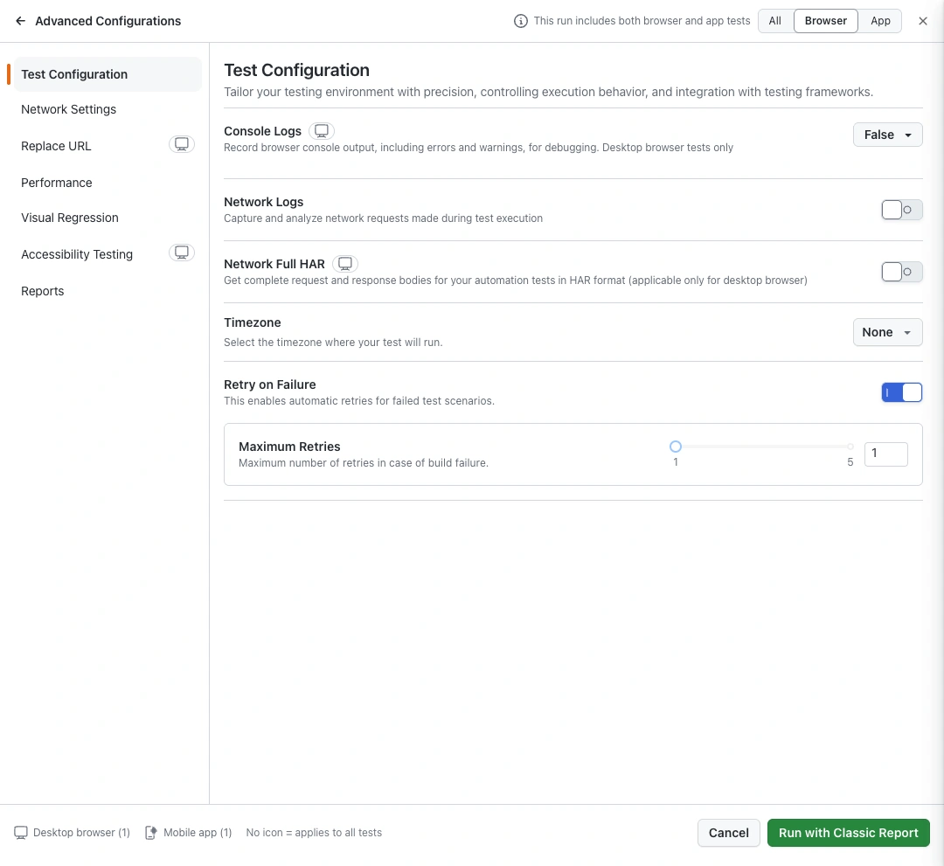Screen dimensions: 944x866
Task: Click the 'Timezone' setting label
Action: tap(253, 322)
